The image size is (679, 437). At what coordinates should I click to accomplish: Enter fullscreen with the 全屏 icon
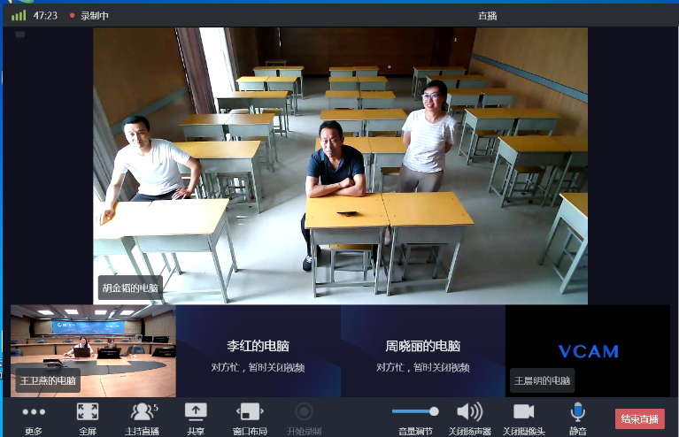(x=87, y=412)
